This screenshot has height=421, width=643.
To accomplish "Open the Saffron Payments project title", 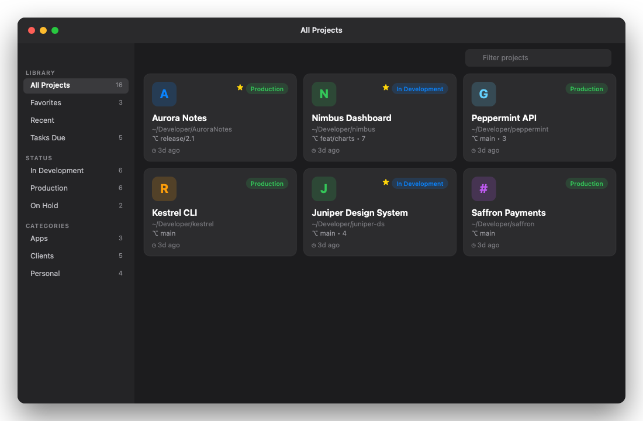I will click(x=509, y=213).
